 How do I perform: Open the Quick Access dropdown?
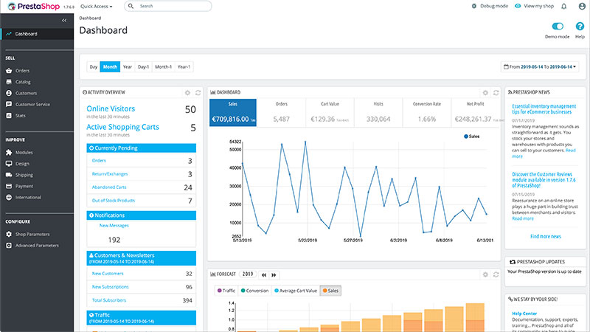[97, 7]
